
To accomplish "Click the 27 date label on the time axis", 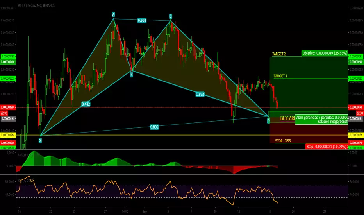I will 105,211.
